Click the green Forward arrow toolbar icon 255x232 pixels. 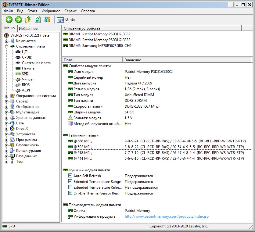19,20
